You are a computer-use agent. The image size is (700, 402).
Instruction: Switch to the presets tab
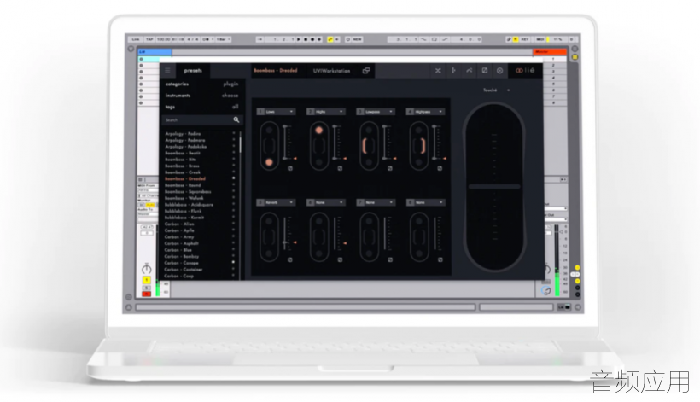click(x=193, y=71)
